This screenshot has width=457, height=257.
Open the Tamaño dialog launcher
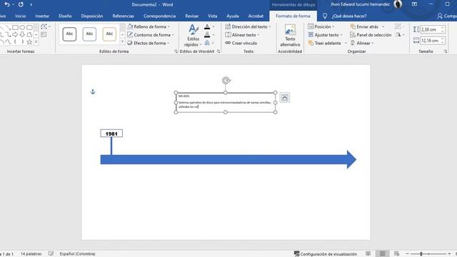(446, 51)
